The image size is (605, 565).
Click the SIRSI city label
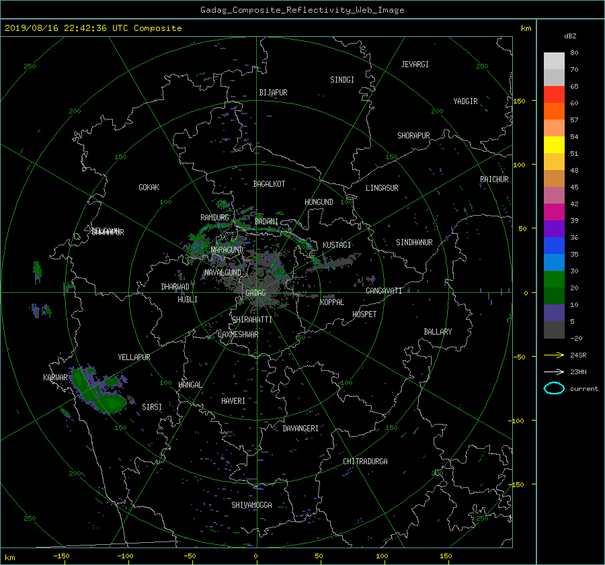152,407
